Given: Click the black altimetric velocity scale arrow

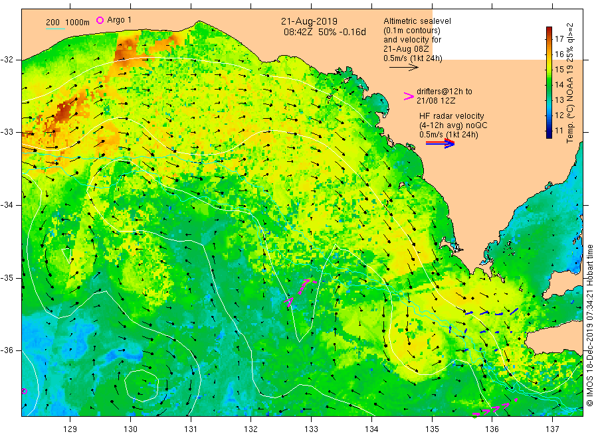Looking at the screenshot, I should coord(403,68).
